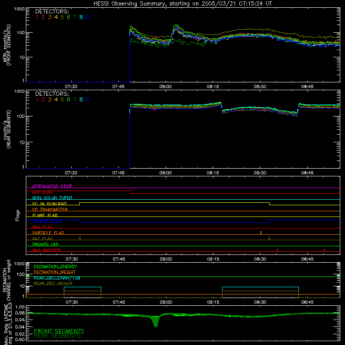This screenshot has height=345, width=345.
Task: Click green detector 6 in front segments legend
Action: [x=69, y=17]
